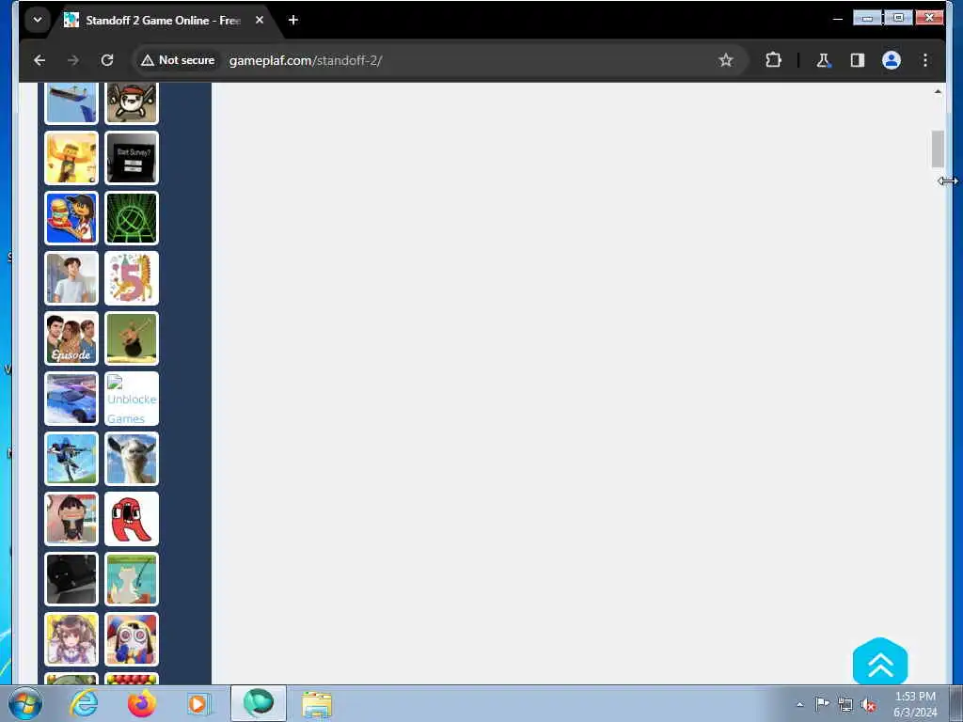
Task: Open the Windows Start menu
Action: [25, 703]
